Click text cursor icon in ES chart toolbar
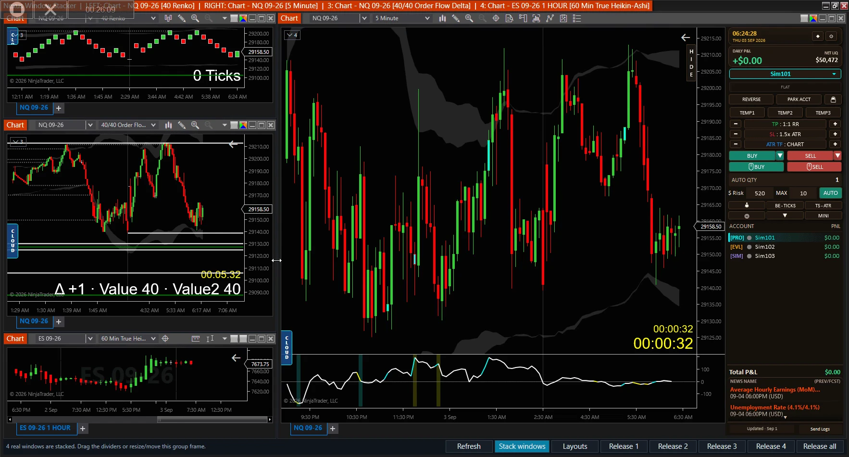849x457 pixels. [x=210, y=339]
